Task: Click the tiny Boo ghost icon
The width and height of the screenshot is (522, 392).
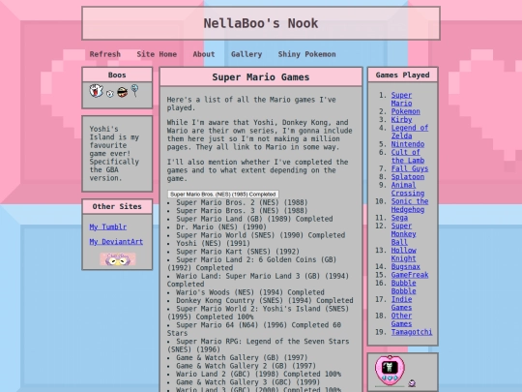Action: tap(110, 94)
